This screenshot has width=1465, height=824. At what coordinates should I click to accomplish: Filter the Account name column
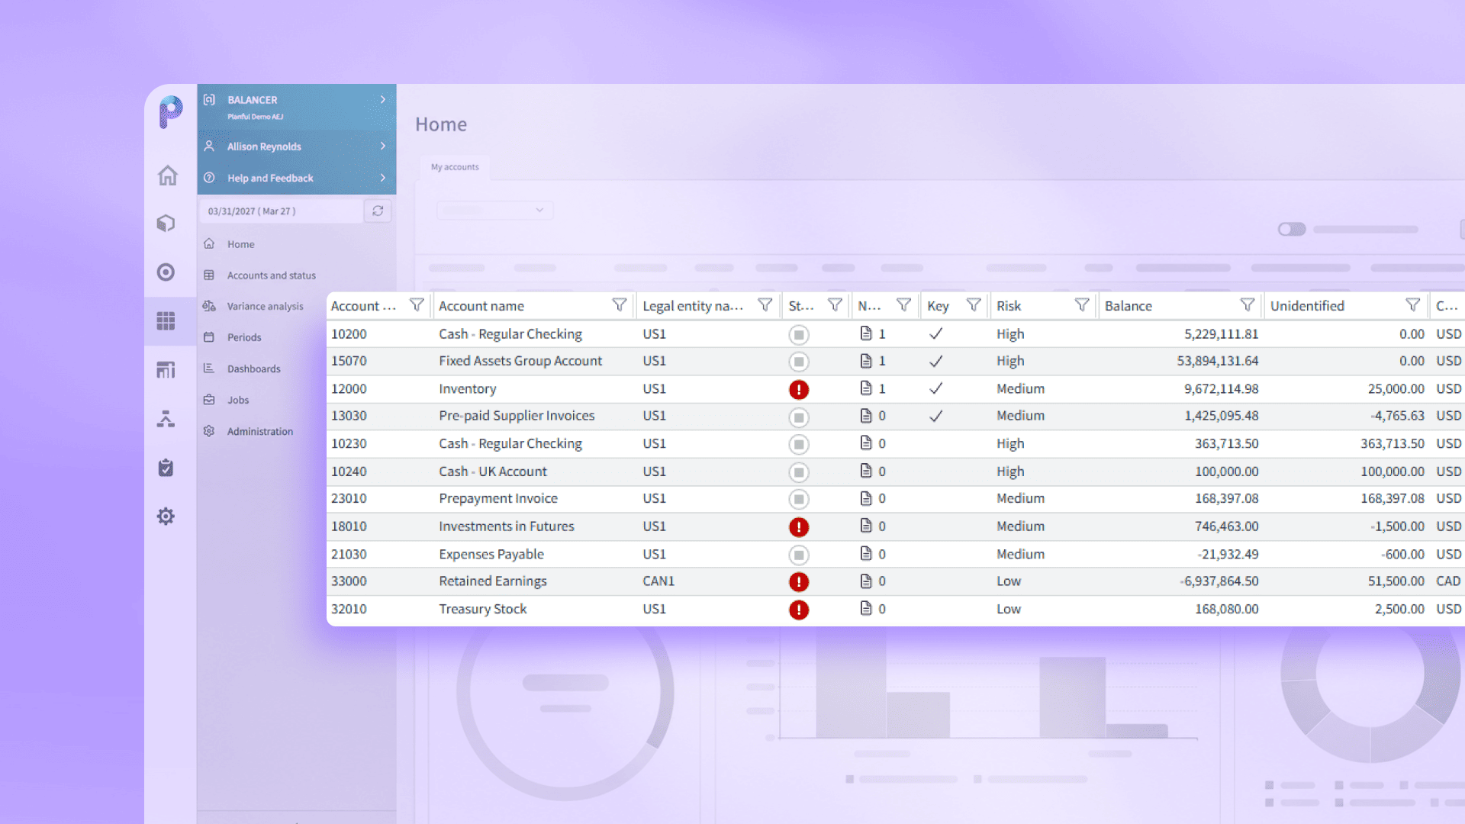tap(620, 305)
